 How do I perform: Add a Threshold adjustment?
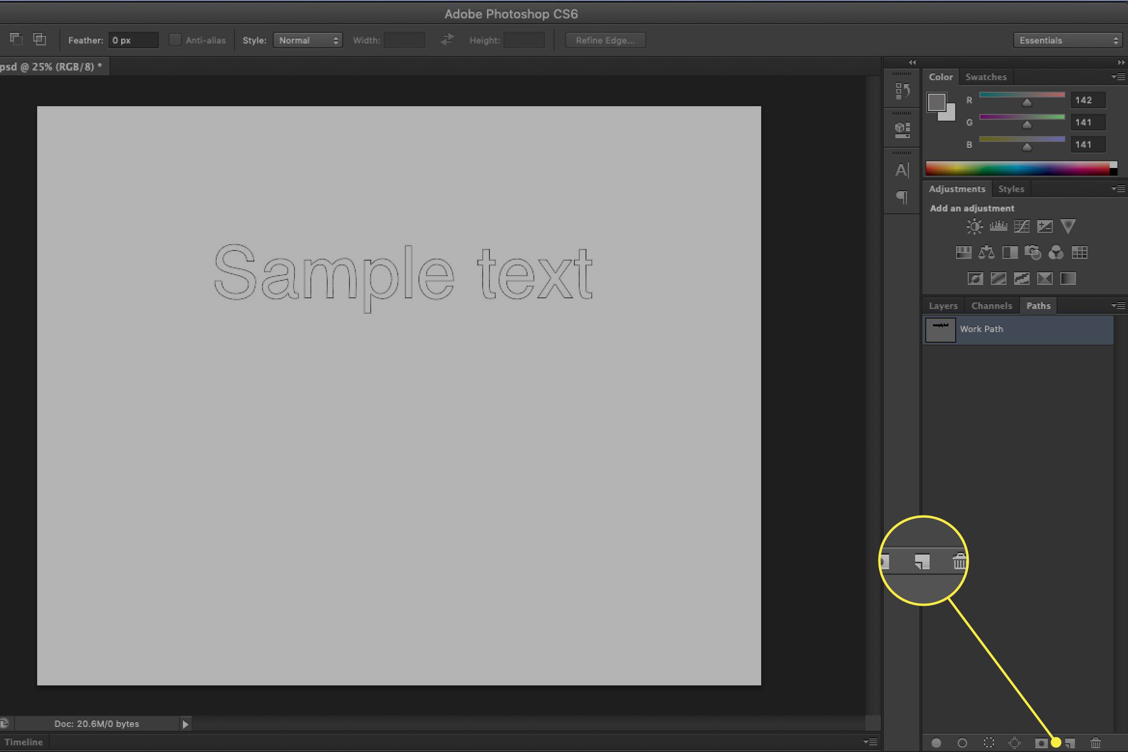tap(1021, 279)
